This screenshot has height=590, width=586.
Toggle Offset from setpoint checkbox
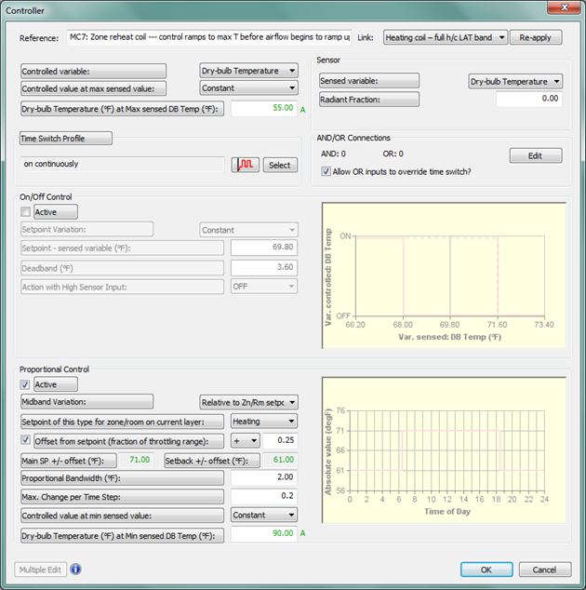(x=26, y=440)
